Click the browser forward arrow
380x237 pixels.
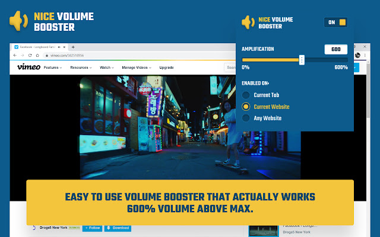pyautogui.click(x=23, y=55)
